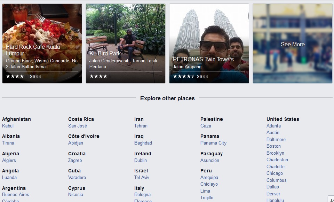The height and width of the screenshot is (202, 334).
Task: Click the Cuba heading text
Action: point(74,171)
